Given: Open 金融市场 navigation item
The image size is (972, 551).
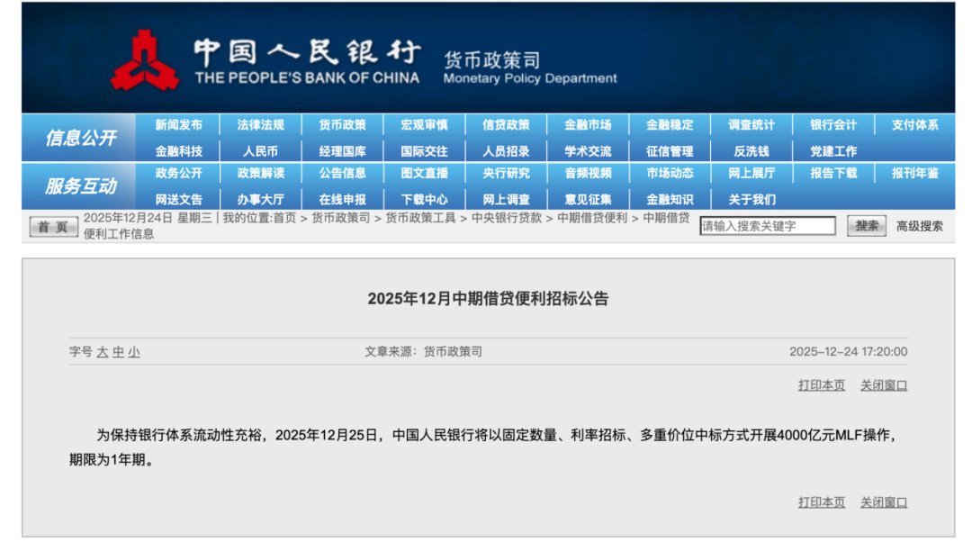Looking at the screenshot, I should pyautogui.click(x=588, y=125).
